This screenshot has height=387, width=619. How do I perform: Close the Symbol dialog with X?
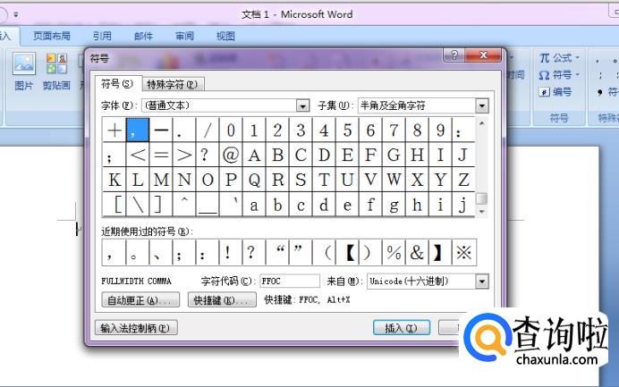(x=483, y=55)
